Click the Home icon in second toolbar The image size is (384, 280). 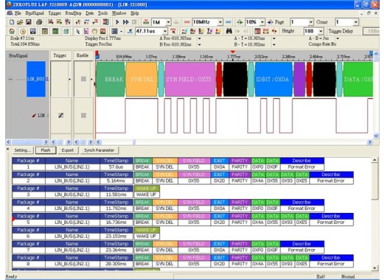pos(12,31)
